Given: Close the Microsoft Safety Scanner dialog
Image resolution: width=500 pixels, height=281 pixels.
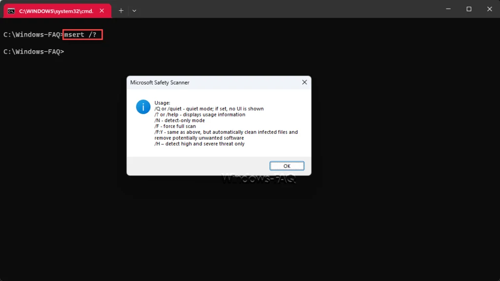Looking at the screenshot, I should coord(304,82).
